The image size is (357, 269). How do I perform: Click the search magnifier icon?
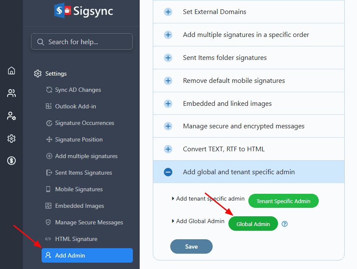click(41, 42)
